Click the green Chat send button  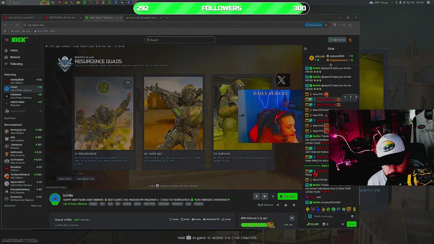pos(352,224)
